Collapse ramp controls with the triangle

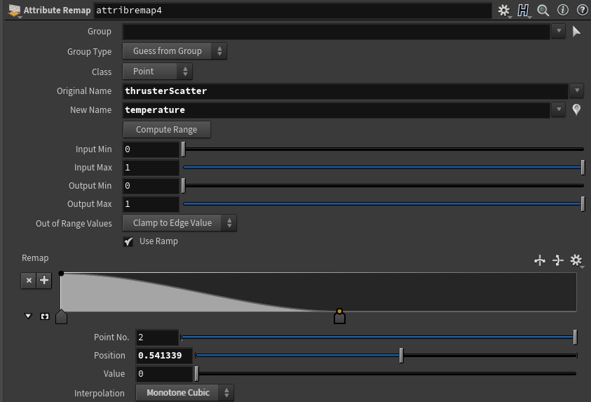point(28,316)
